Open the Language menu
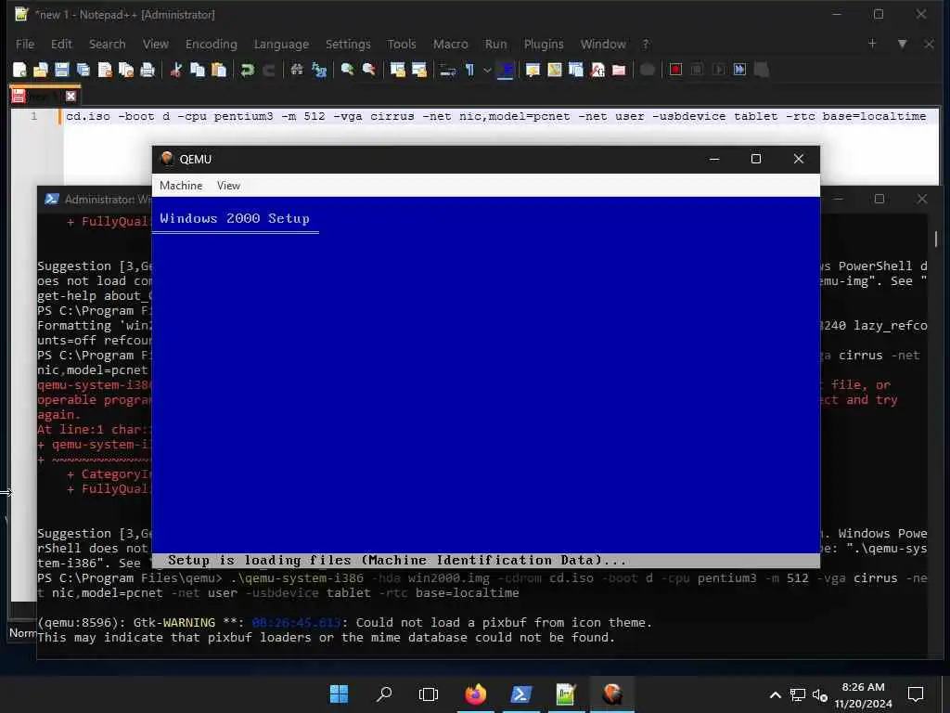 pos(281,45)
